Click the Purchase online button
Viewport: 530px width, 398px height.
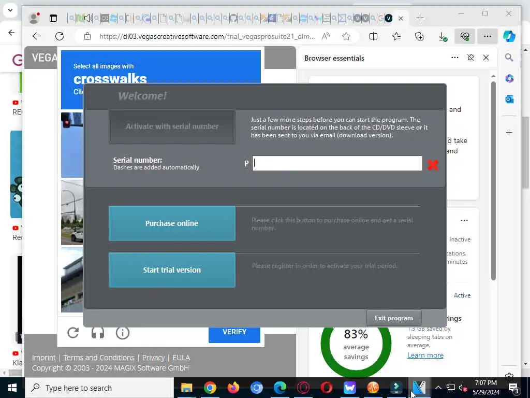click(x=172, y=223)
